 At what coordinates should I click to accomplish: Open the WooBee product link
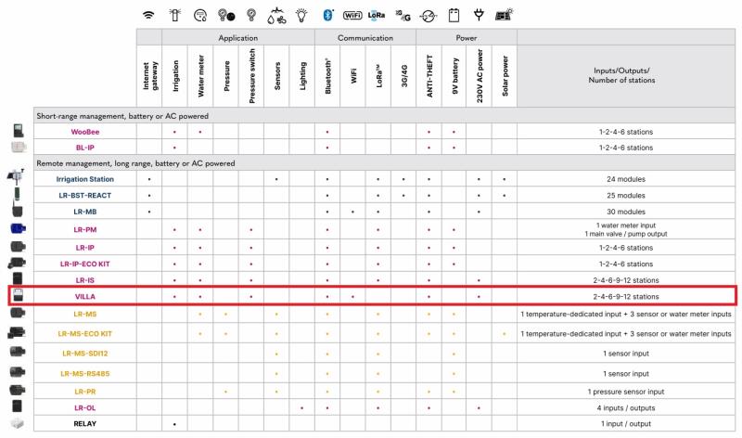coord(85,132)
